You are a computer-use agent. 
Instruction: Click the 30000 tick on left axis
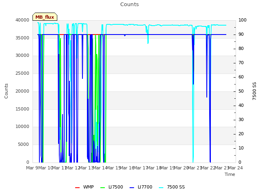pos(22,56)
